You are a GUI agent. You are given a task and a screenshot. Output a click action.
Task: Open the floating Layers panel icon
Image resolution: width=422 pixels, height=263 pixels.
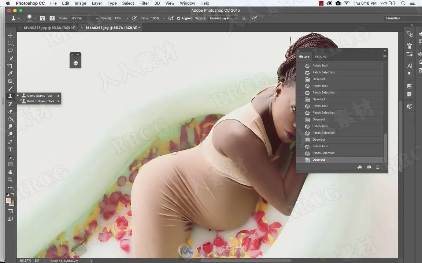point(75,63)
